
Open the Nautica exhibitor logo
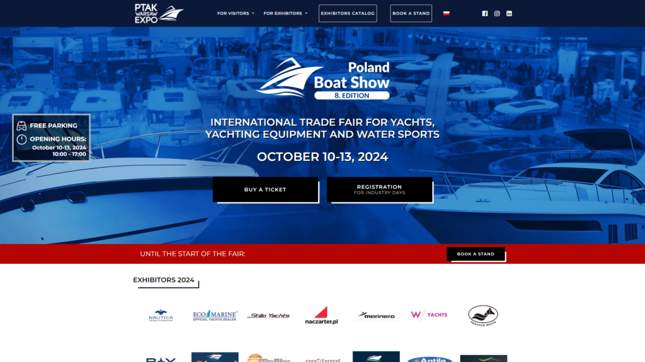(161, 315)
